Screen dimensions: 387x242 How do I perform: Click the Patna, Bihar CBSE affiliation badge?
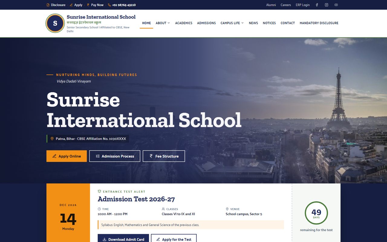pos(88,139)
